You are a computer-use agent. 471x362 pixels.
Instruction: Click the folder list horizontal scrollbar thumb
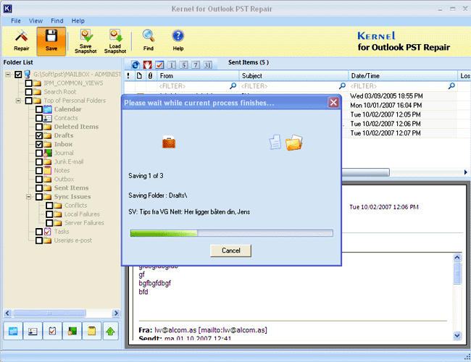(49, 313)
